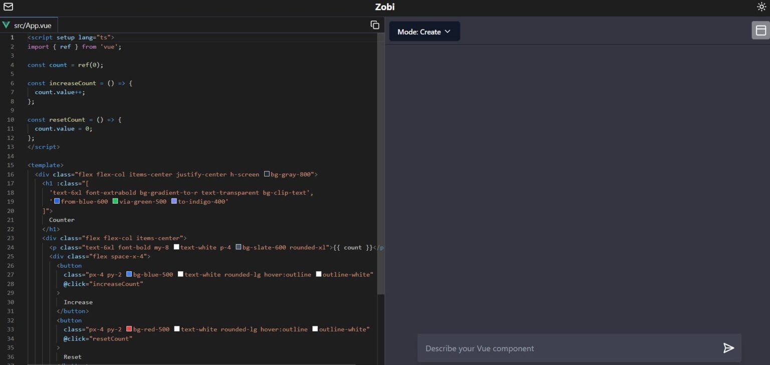Copy code using the copy icon
This screenshot has width=770, height=365.
[374, 25]
